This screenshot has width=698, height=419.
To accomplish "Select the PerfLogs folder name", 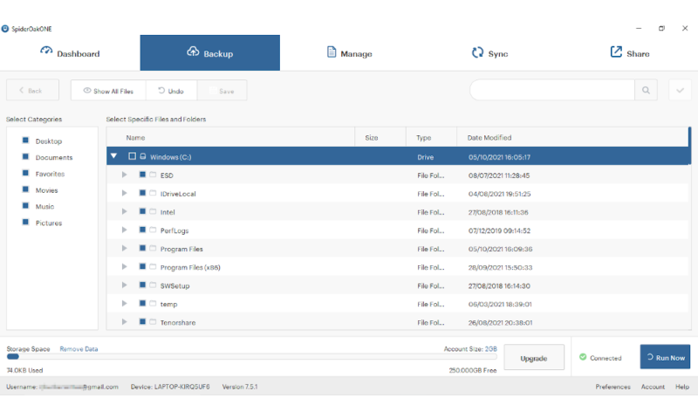I will tap(174, 230).
